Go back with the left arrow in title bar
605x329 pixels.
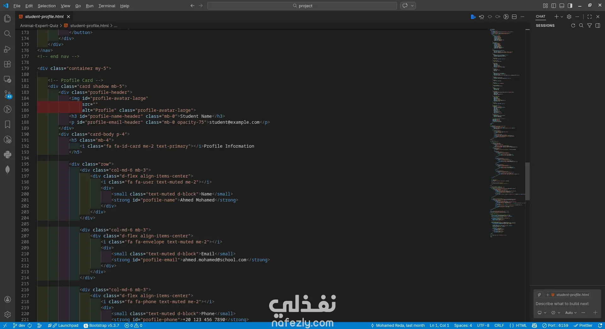(x=193, y=6)
